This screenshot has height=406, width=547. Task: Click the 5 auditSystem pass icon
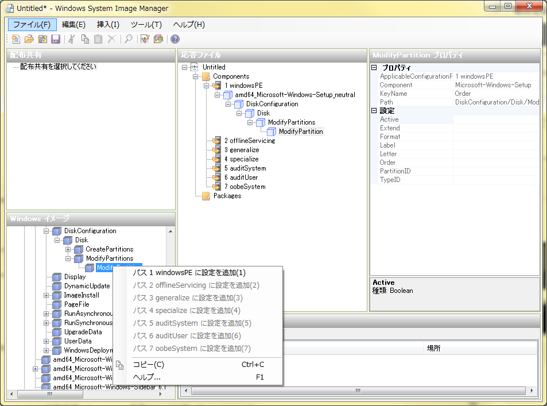pos(216,168)
